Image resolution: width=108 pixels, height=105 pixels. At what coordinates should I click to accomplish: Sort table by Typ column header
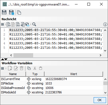pyautogui.click(x=35, y=74)
